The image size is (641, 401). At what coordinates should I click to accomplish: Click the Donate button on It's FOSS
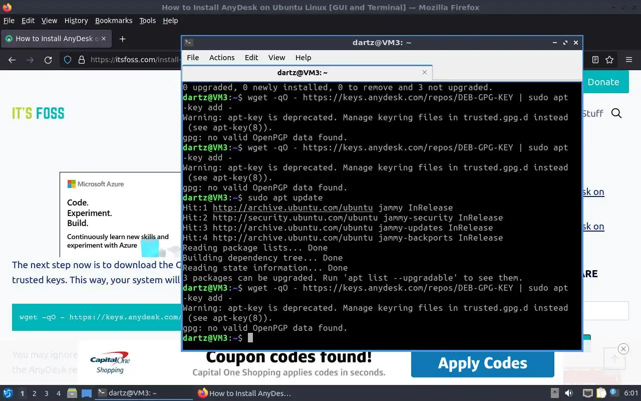point(603,82)
